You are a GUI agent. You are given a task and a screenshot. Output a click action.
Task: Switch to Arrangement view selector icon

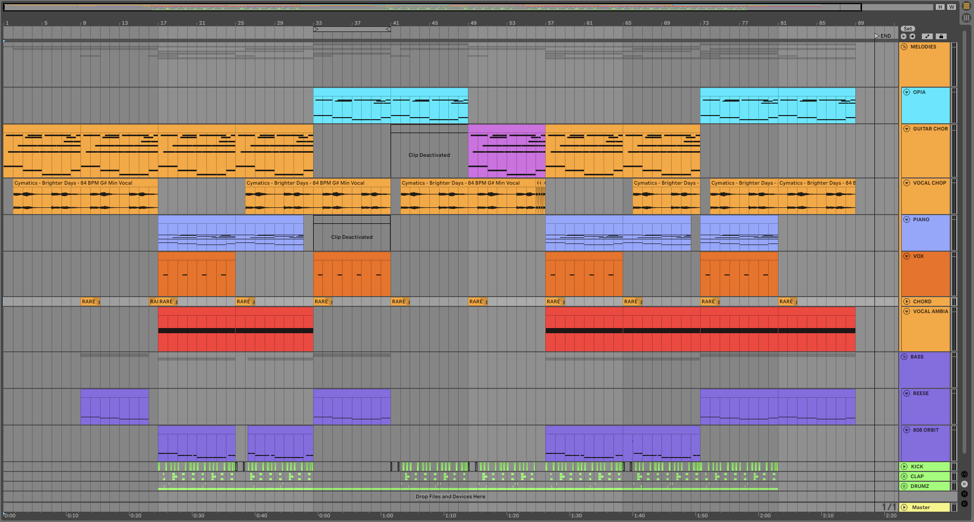click(966, 6)
